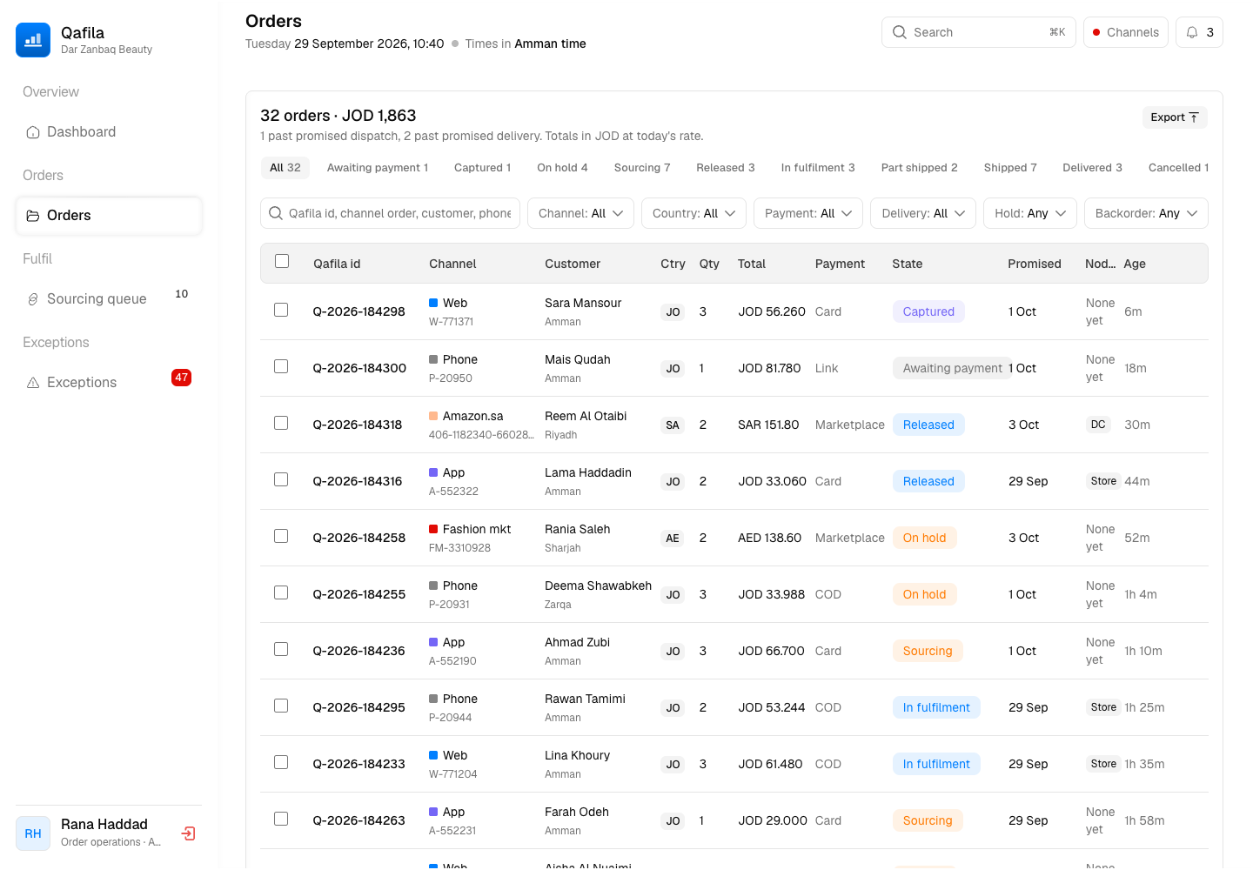
Task: Click the orange Amazon.sa channel color swatch
Action: [x=433, y=416]
